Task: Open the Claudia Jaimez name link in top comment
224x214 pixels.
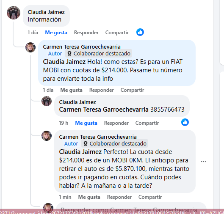Action: pos(46,12)
